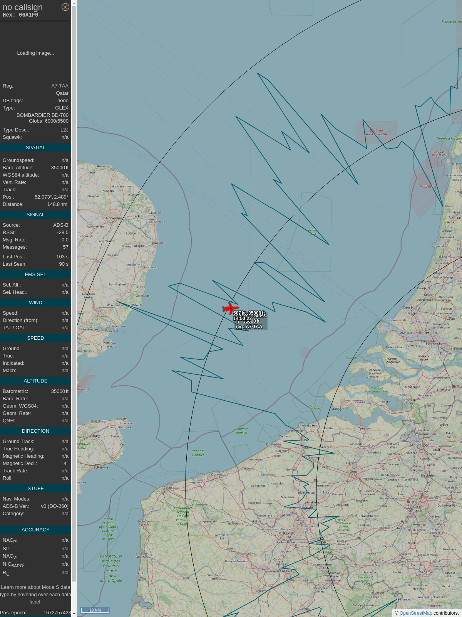This screenshot has height=617, width=462.
Task: Select the SPATIAL section header
Action: [x=35, y=148]
